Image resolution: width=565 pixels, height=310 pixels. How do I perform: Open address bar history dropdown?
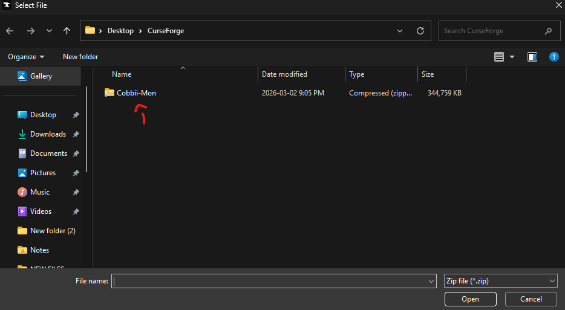point(400,31)
